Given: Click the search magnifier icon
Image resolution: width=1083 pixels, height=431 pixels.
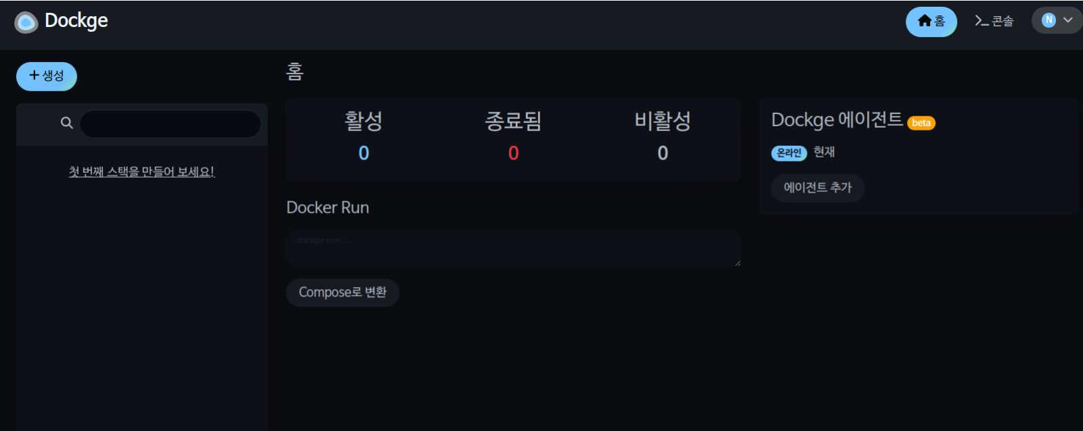Looking at the screenshot, I should (66, 123).
